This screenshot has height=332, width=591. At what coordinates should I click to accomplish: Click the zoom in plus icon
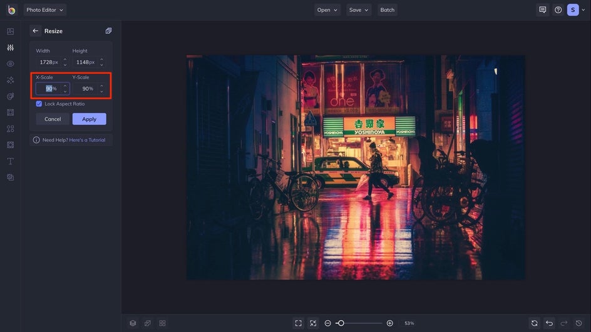tap(390, 323)
